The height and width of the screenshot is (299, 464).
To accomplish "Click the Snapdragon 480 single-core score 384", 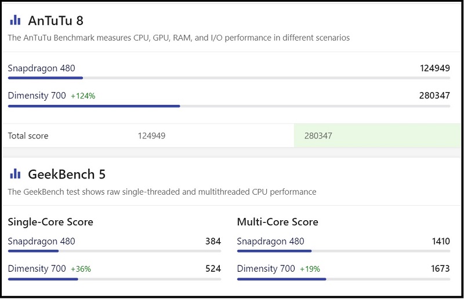I will coord(213,241).
